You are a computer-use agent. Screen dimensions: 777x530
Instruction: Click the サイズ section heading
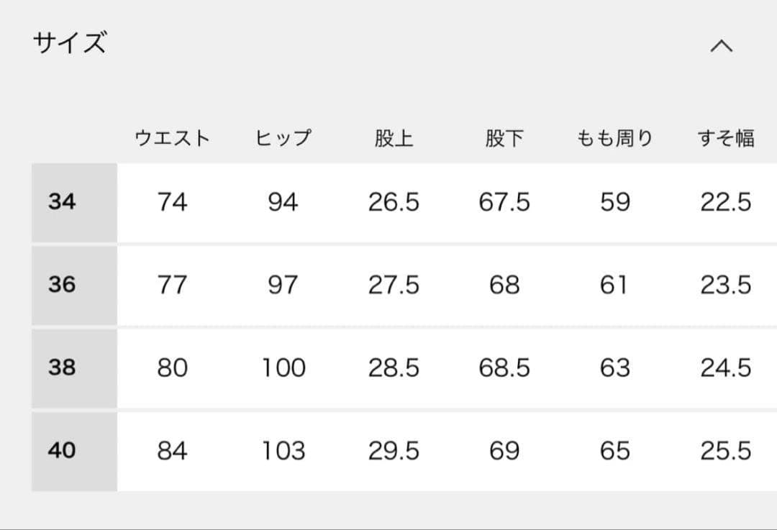(x=70, y=43)
